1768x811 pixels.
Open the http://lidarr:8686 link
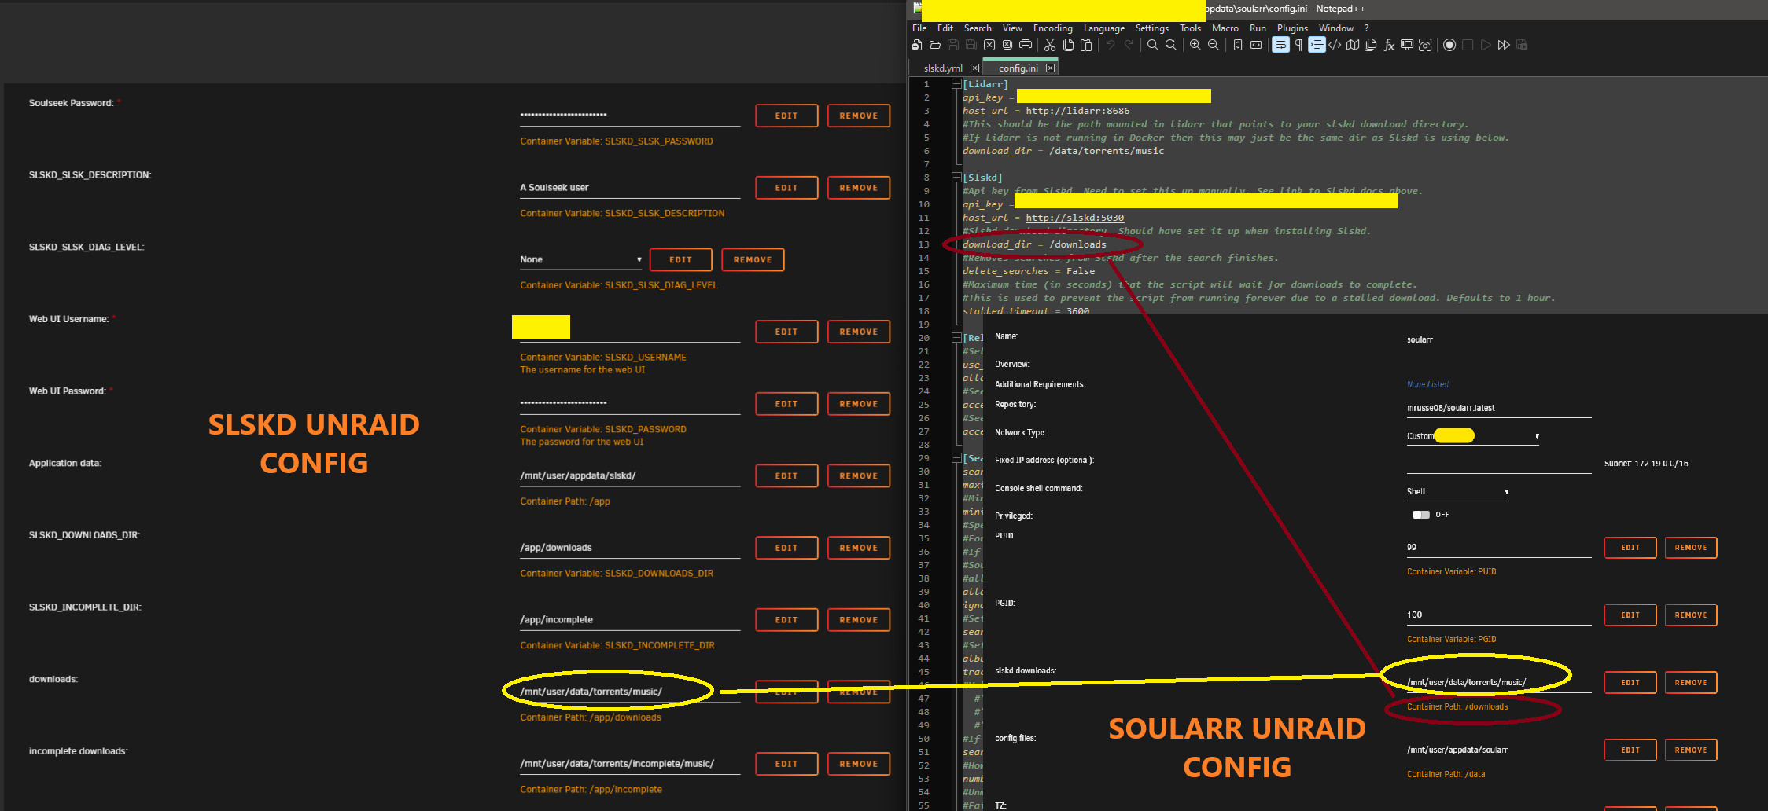pos(1077,111)
